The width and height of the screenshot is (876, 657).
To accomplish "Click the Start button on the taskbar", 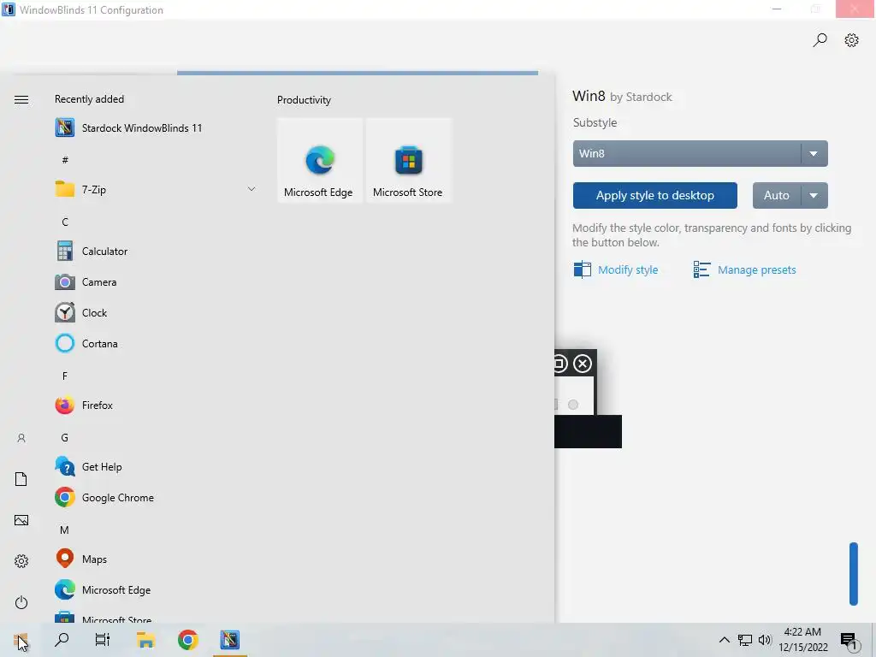I will coord(21,640).
